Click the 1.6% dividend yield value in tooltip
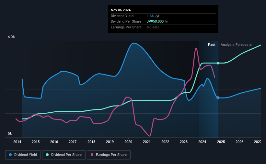The width and height of the screenshot is (266, 164). pyautogui.click(x=150, y=16)
